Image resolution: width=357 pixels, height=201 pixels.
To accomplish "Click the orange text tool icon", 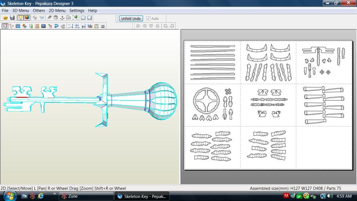I will [x=37, y=26].
